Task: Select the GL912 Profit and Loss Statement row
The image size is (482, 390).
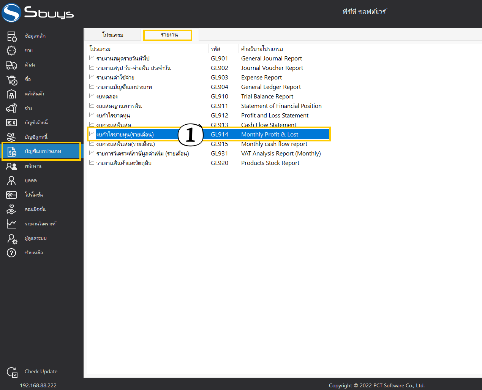Action: pos(209,116)
